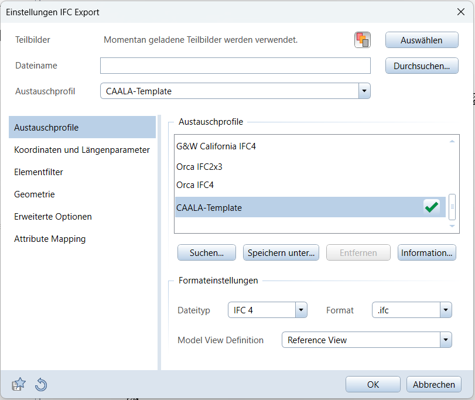Open the Format .ifc dropdown

pyautogui.click(x=446, y=310)
